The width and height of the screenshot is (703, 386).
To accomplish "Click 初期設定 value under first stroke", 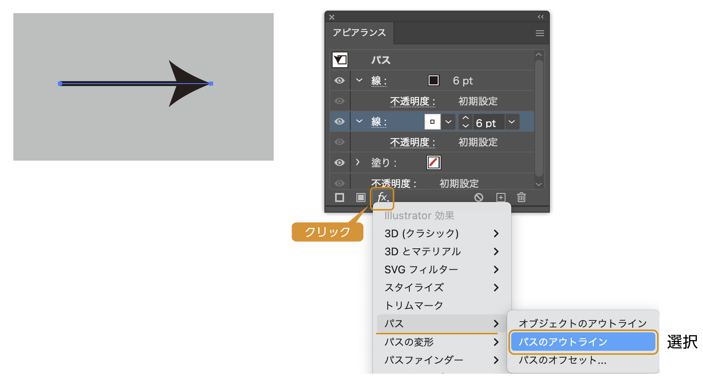I will (x=478, y=101).
